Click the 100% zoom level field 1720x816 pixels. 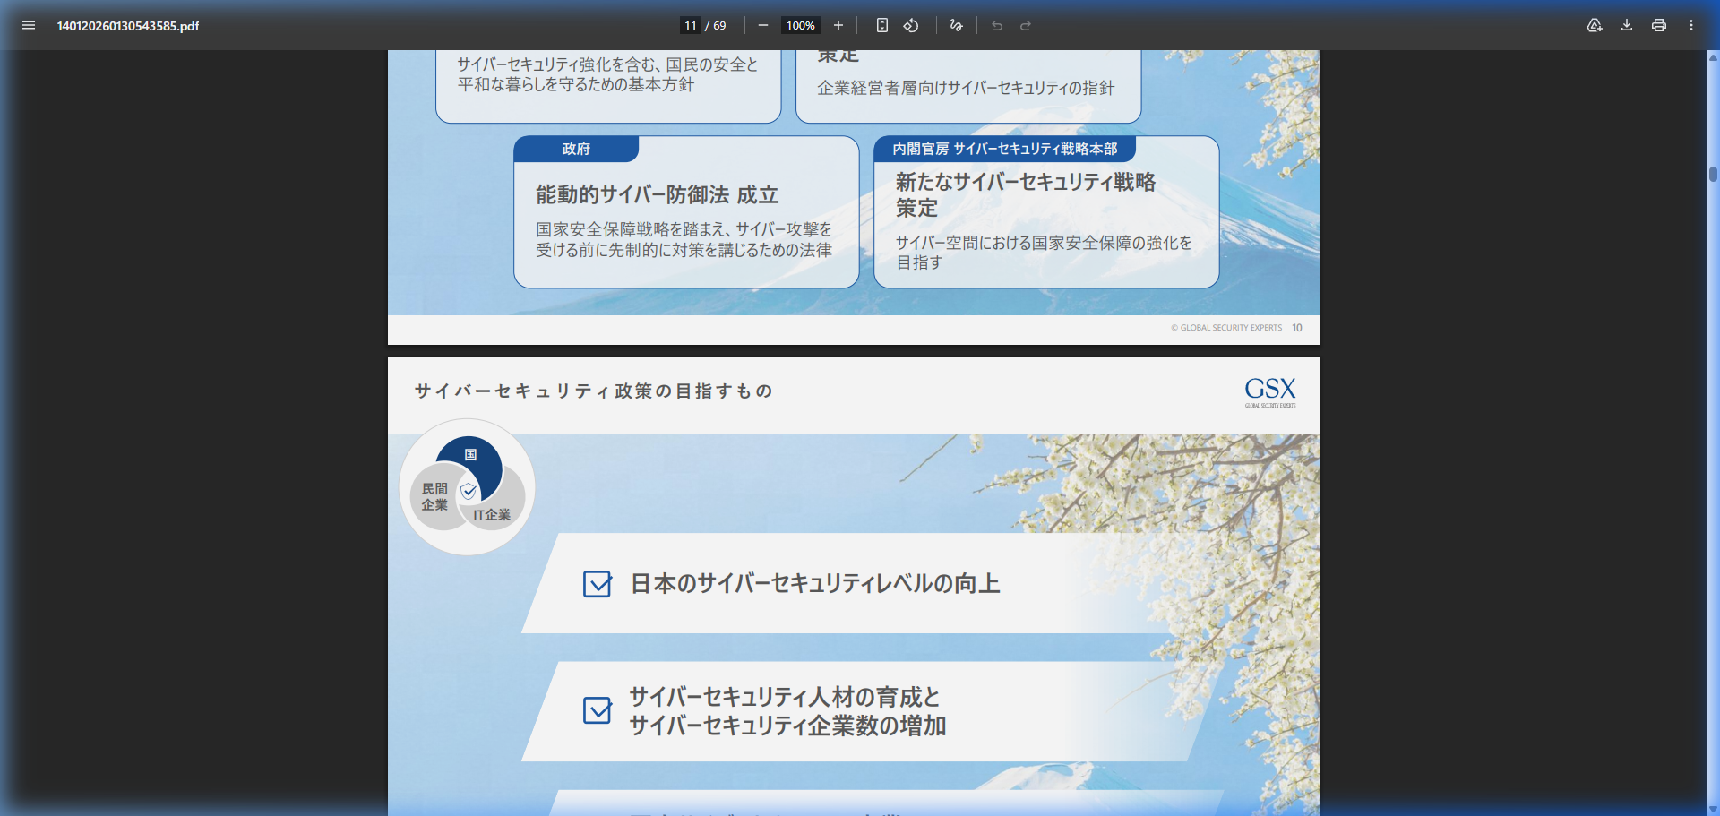click(x=800, y=25)
